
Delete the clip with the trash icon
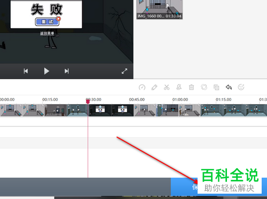(191, 87)
